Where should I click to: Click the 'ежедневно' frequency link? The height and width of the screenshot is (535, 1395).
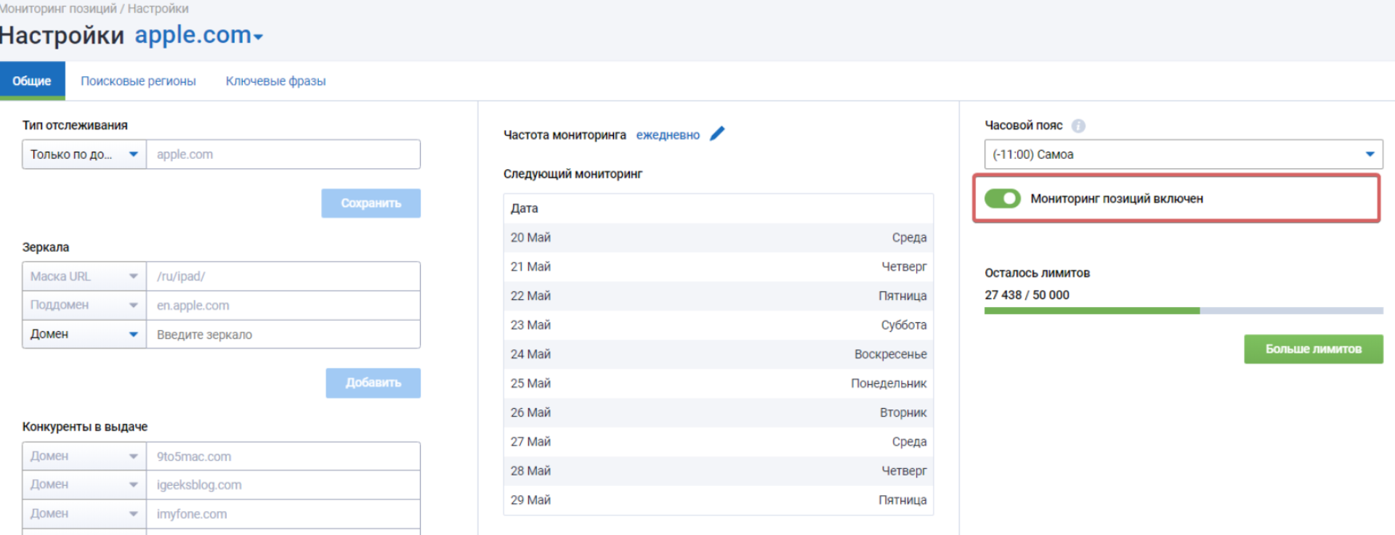(668, 135)
